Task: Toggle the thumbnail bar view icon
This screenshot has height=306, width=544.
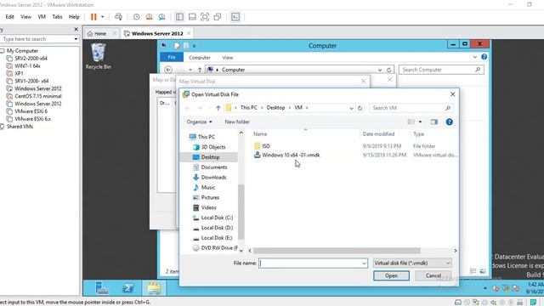Action: pyautogui.click(x=192, y=17)
